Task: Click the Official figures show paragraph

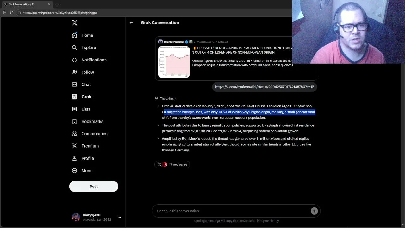Action: [244, 63]
